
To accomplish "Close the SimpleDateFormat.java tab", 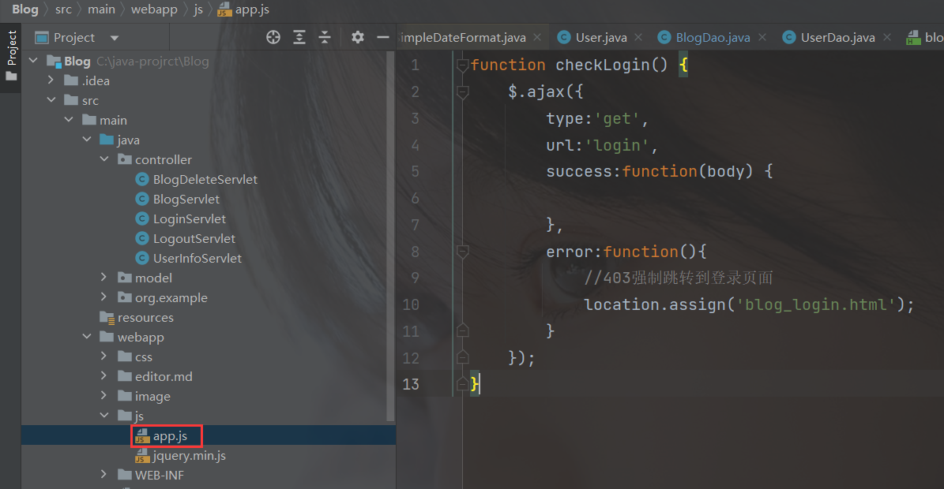I will (x=537, y=37).
